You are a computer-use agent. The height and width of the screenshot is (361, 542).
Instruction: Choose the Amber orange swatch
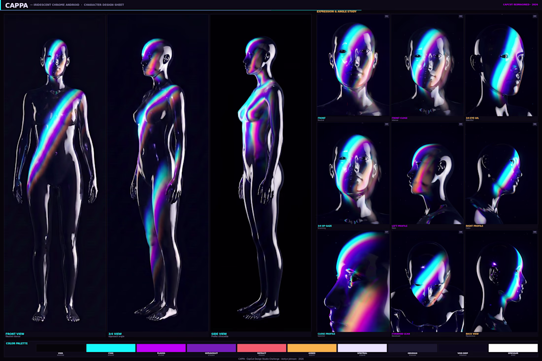click(312, 348)
